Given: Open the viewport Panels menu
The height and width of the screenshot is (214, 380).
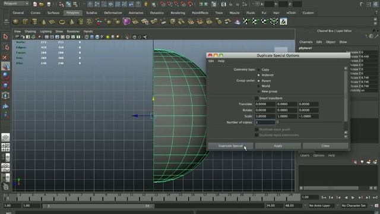Looking at the screenshot, I should click(x=88, y=32).
